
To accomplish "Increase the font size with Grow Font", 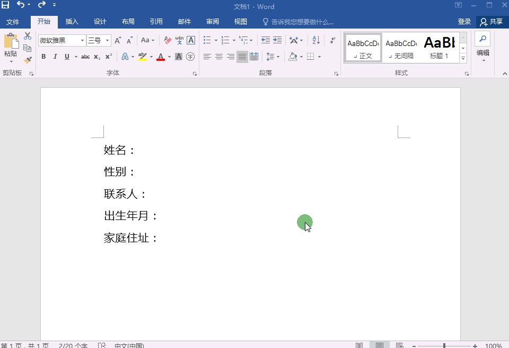I will pyautogui.click(x=118, y=40).
